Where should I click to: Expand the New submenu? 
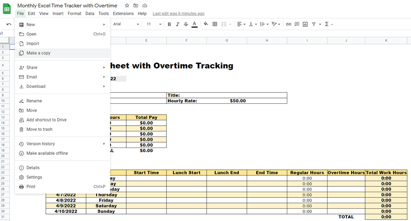tap(63, 25)
